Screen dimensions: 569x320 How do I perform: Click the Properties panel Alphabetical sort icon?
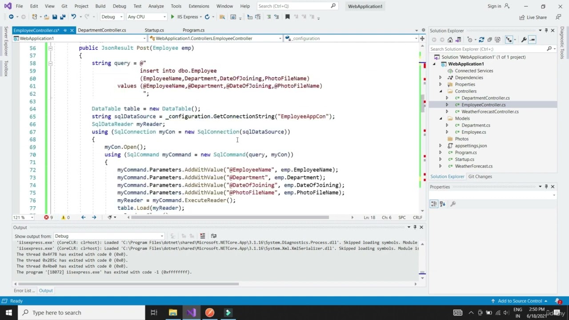(442, 204)
